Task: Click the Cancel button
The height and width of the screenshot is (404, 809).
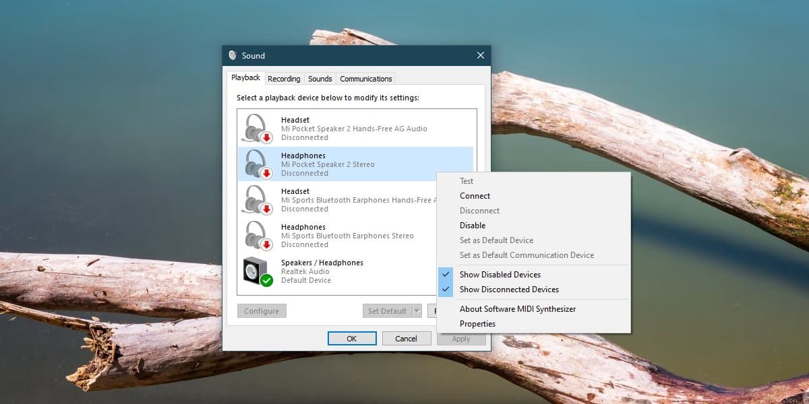Action: pyautogui.click(x=407, y=338)
